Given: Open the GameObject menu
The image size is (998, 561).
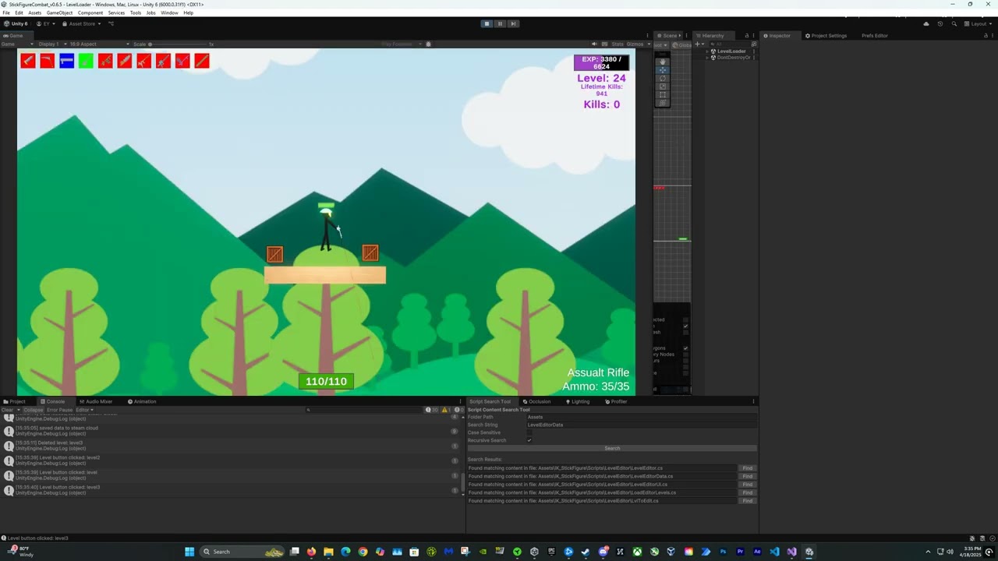Looking at the screenshot, I should point(59,12).
